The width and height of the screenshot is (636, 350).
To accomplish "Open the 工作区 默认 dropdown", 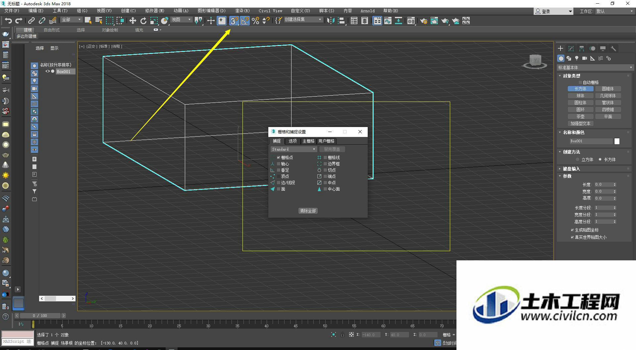I will pyautogui.click(x=614, y=11).
